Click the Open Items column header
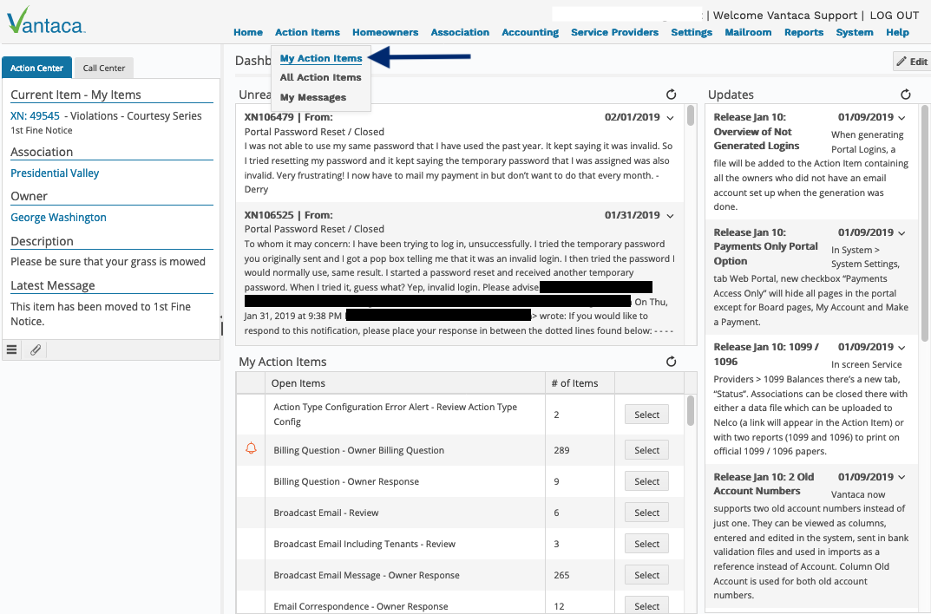The width and height of the screenshot is (931, 614). click(405, 383)
